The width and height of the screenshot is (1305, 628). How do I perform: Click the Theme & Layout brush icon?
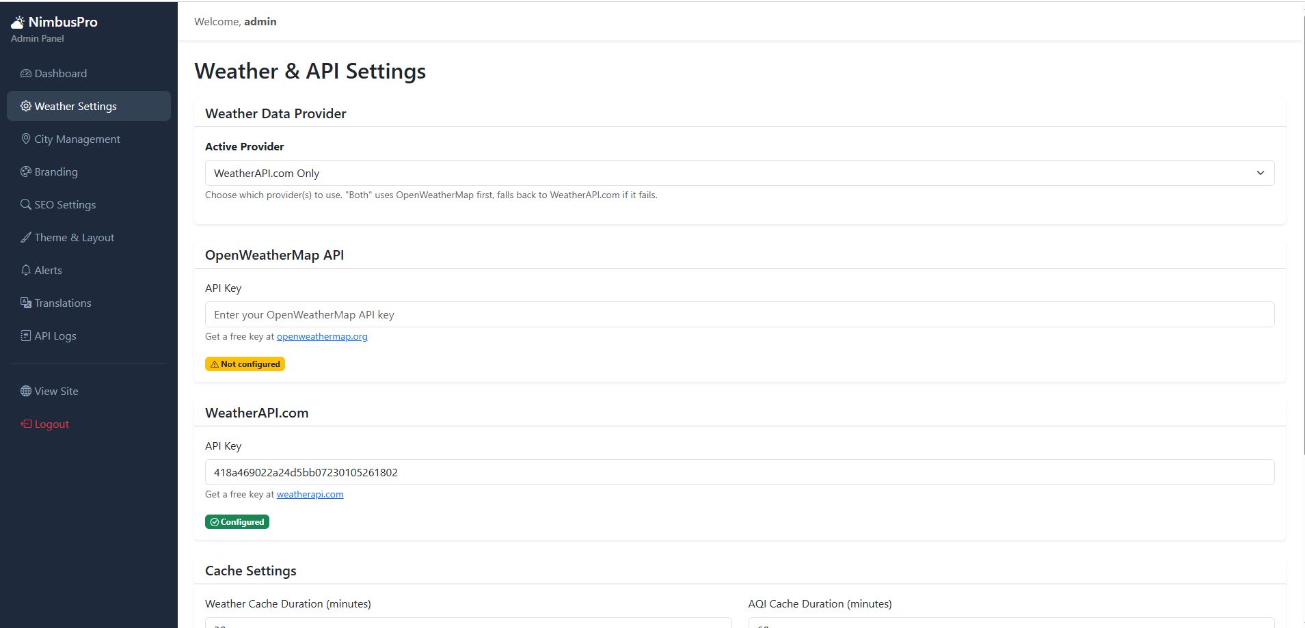pos(26,237)
